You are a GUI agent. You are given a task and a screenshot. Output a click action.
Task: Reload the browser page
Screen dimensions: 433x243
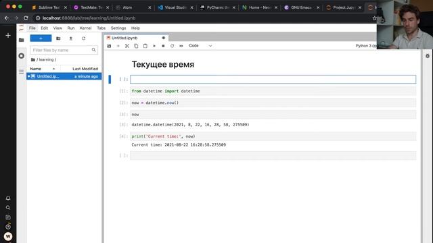26,18
